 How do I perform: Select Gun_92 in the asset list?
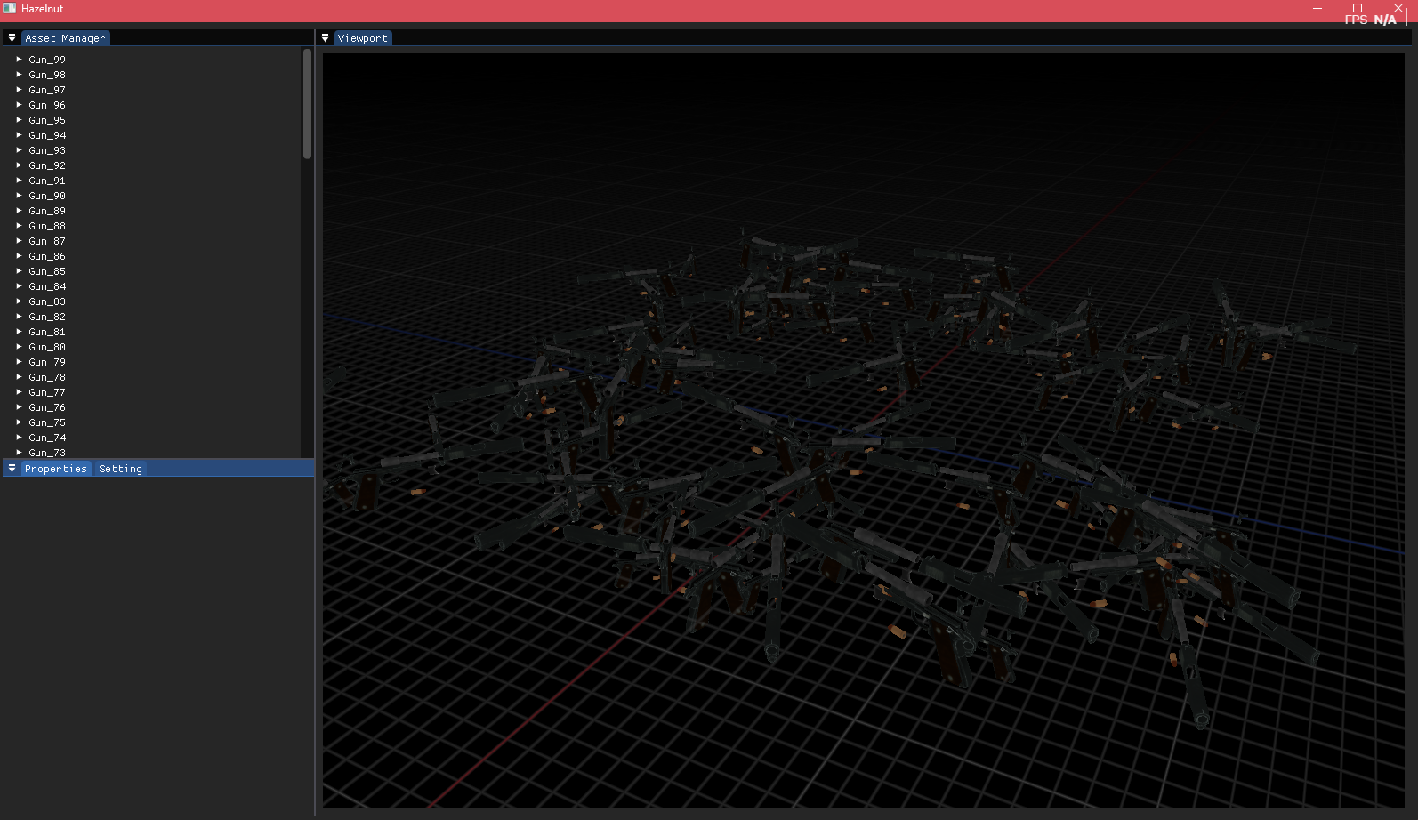pos(47,165)
